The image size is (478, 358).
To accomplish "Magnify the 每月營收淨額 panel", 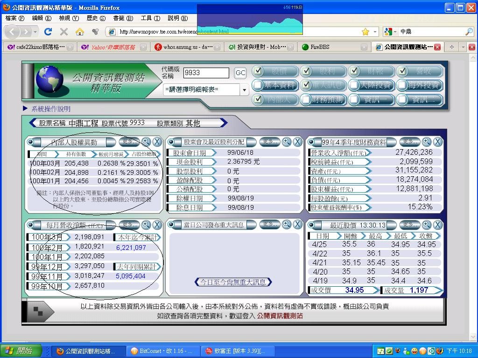I will [x=146, y=225].
